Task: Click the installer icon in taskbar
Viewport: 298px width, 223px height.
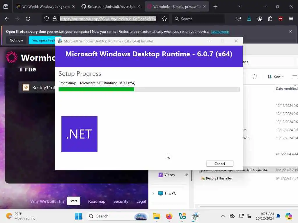Action: [195, 216]
